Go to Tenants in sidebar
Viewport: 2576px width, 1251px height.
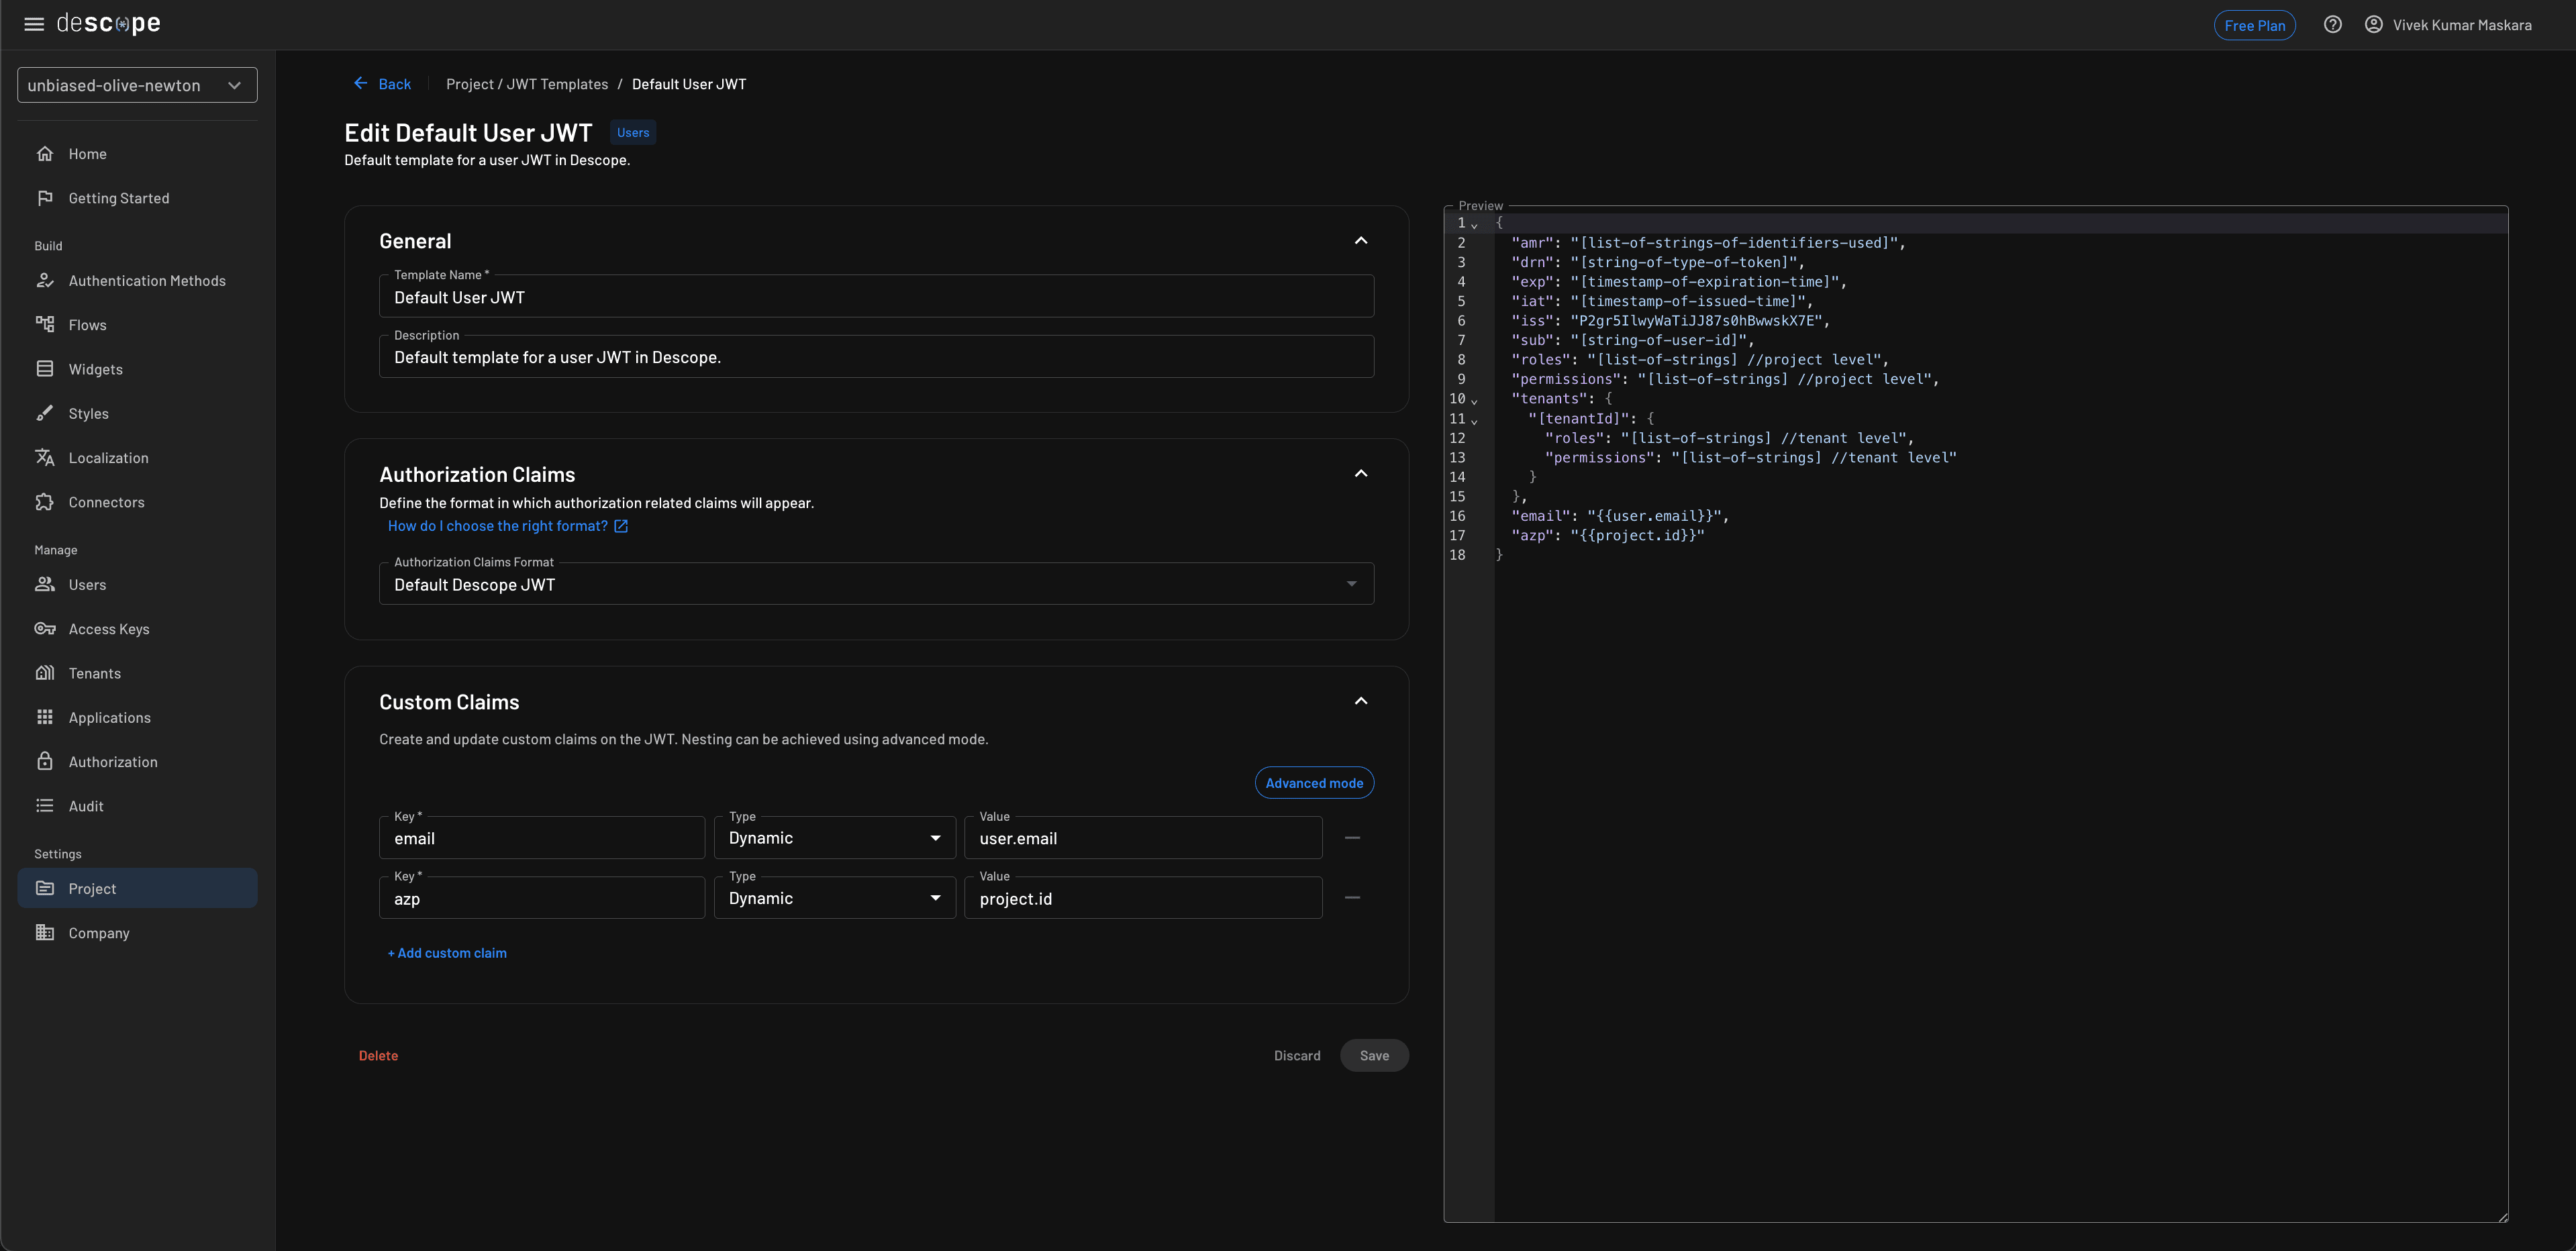tap(95, 673)
